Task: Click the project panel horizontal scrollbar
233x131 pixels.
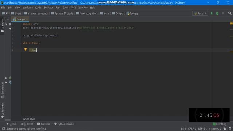Action: click(x=8, y=120)
